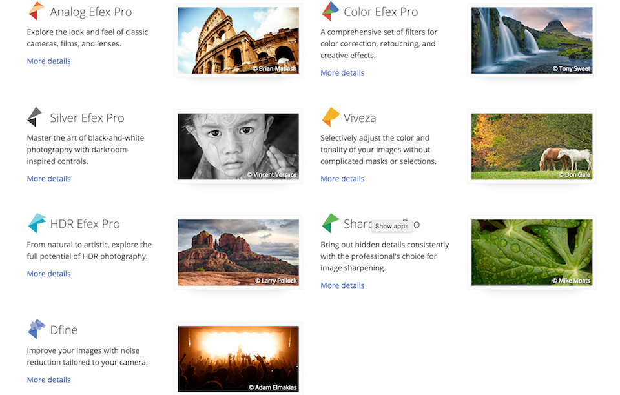Follow More details link for Sharpener Pro
This screenshot has width=620, height=395.
click(x=342, y=285)
